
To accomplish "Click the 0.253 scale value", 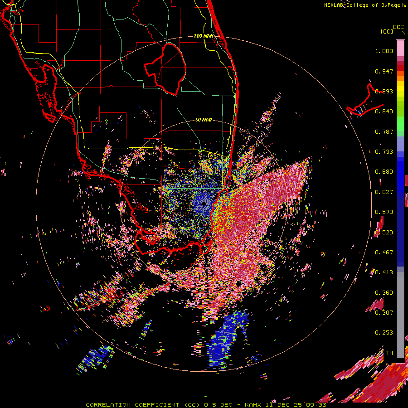I will point(384,333).
